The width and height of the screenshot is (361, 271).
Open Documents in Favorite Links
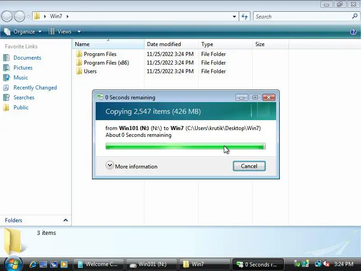[27, 58]
